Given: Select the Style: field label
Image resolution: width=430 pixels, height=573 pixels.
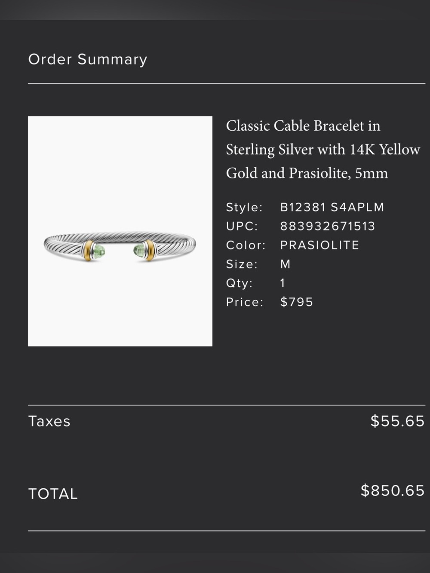Looking at the screenshot, I should 244,207.
